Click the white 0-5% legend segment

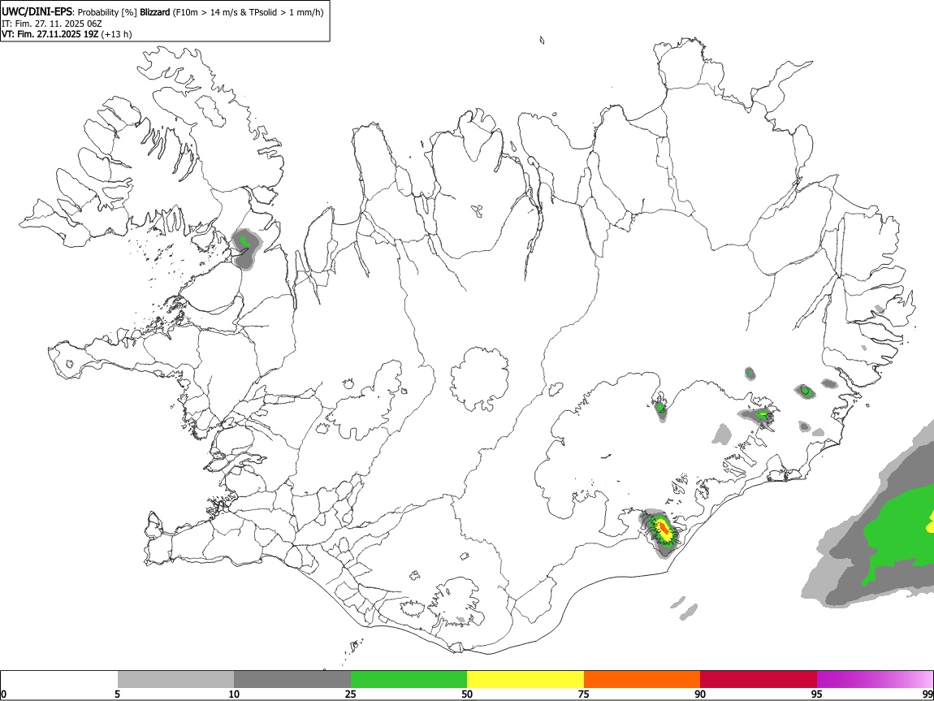click(59, 679)
